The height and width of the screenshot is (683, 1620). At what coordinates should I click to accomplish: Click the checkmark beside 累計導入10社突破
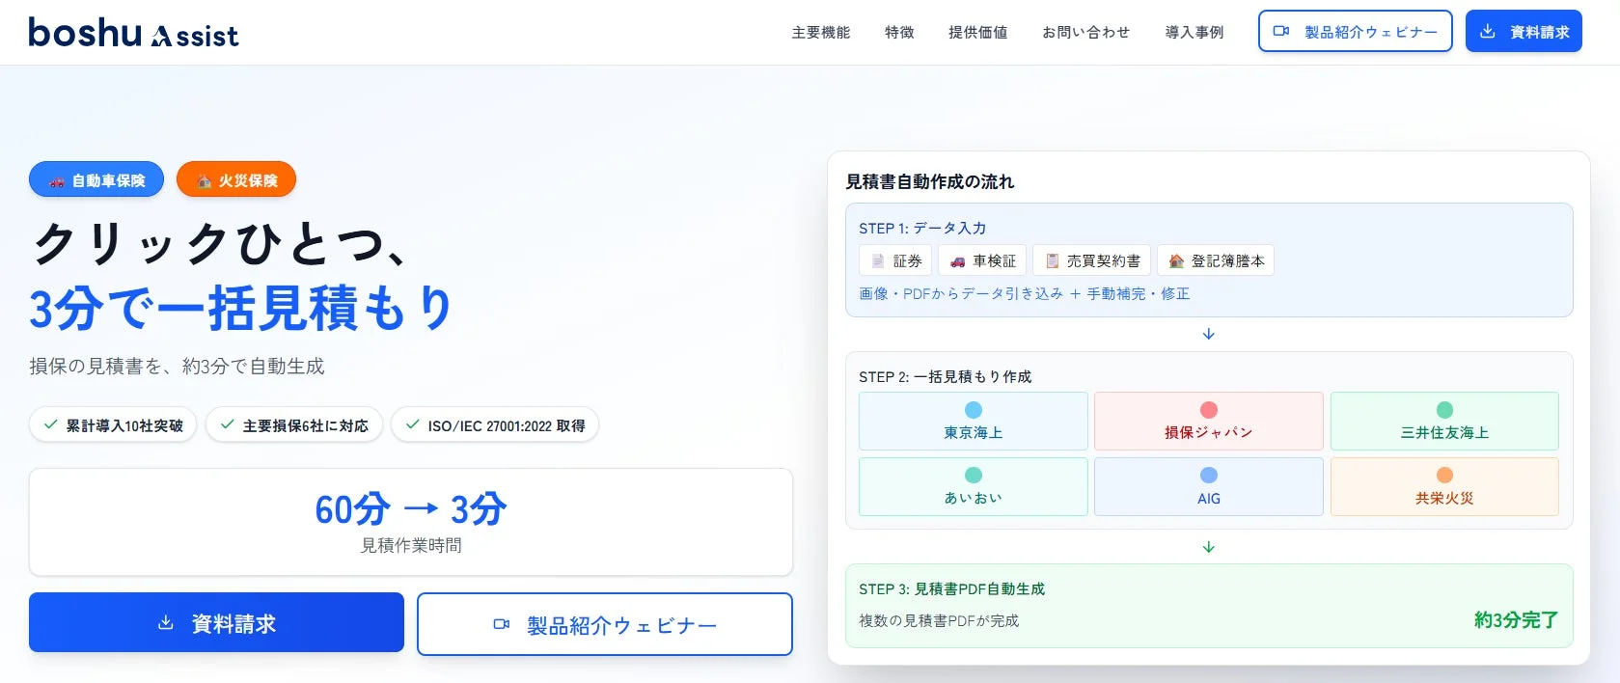(50, 424)
